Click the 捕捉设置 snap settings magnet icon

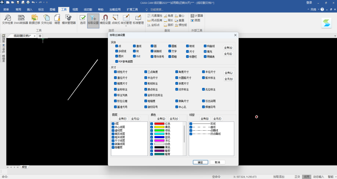pos(105,19)
